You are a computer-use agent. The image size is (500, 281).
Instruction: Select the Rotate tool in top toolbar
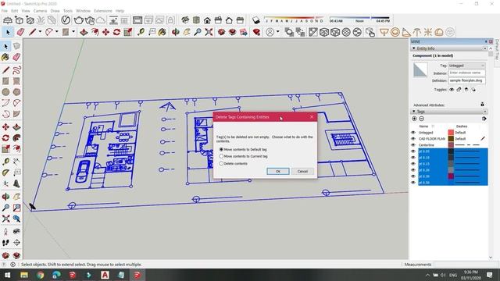[x=116, y=32]
